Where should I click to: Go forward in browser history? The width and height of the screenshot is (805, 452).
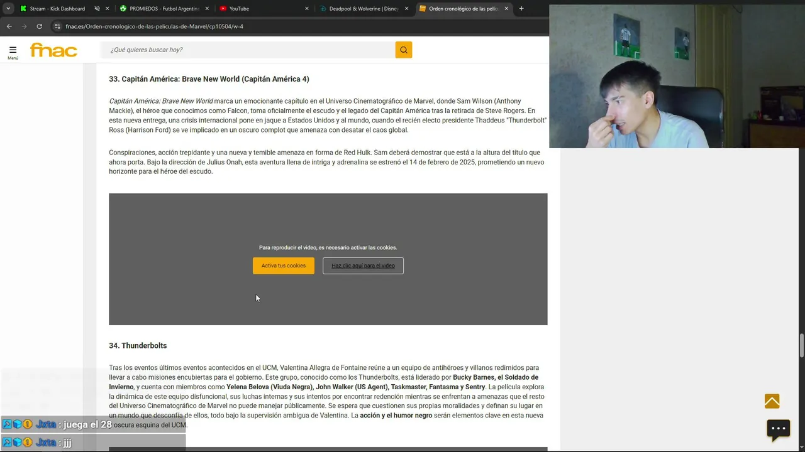(x=24, y=26)
